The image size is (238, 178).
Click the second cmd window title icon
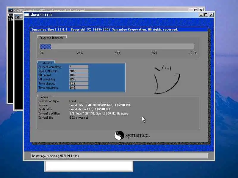coord(17,17)
